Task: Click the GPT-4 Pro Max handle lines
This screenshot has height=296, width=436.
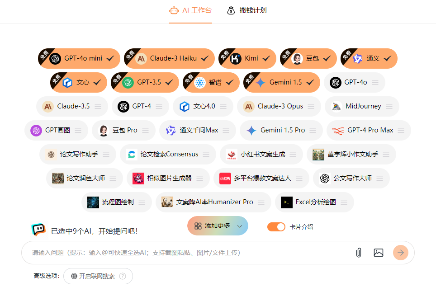Action: (x=401, y=130)
